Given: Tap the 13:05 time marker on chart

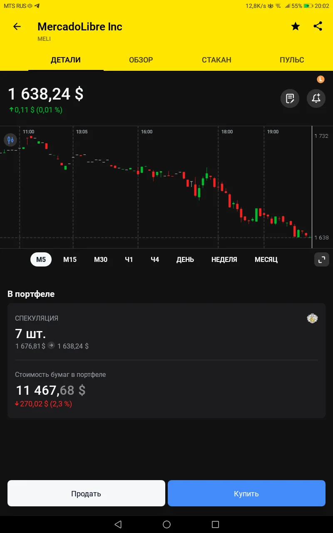Looking at the screenshot, I should point(82,132).
